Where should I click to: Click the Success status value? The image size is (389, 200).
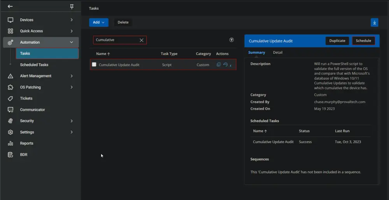[x=305, y=142]
